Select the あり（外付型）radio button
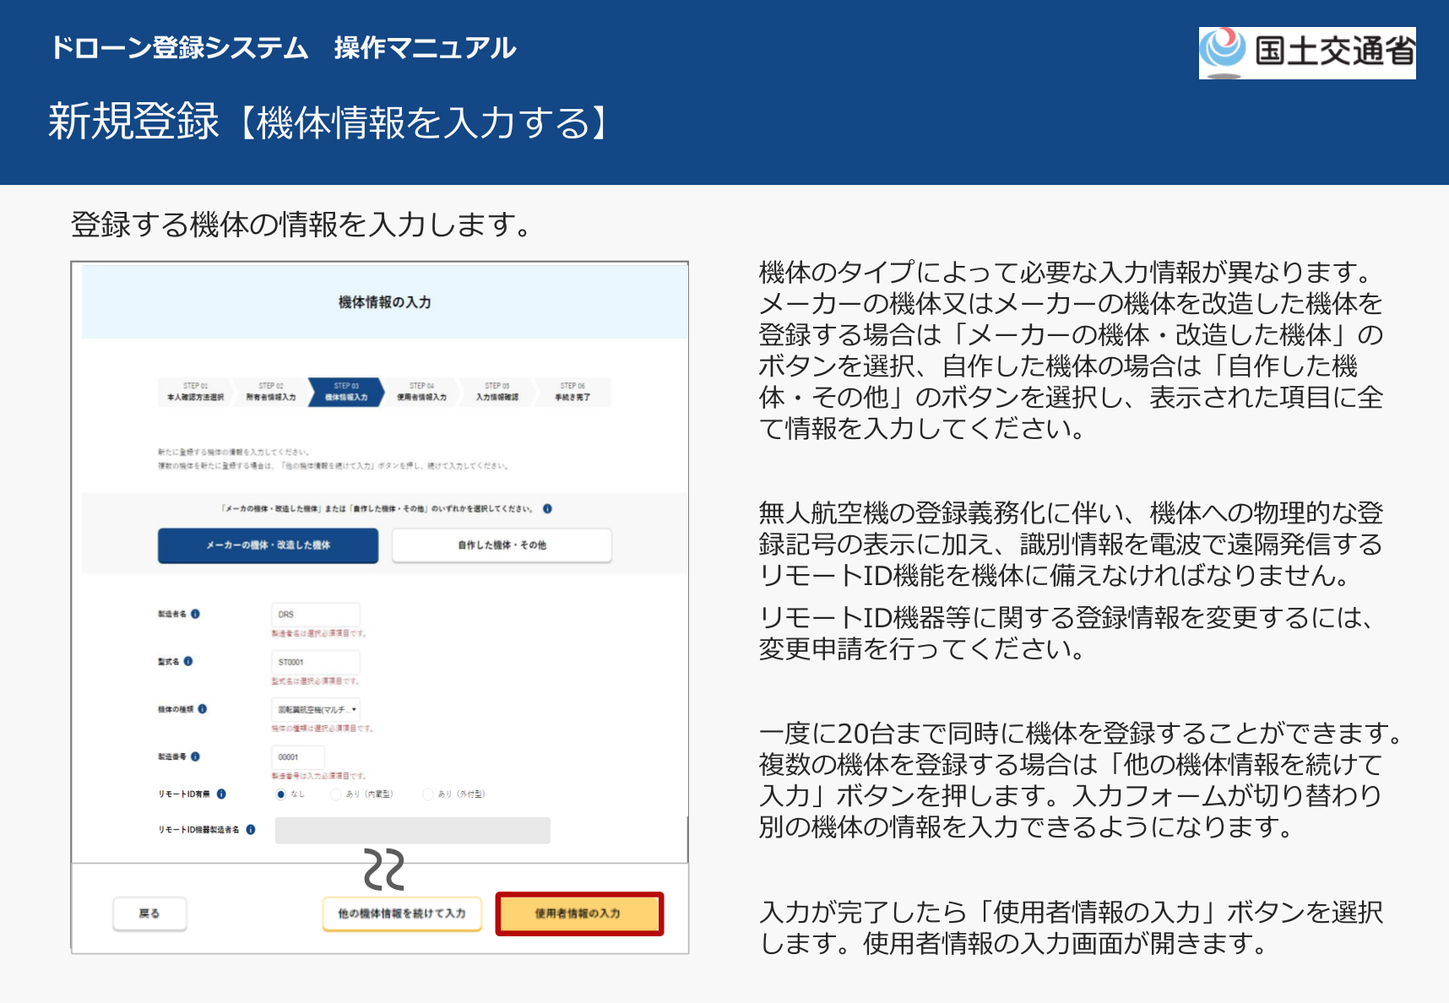 coord(427,794)
